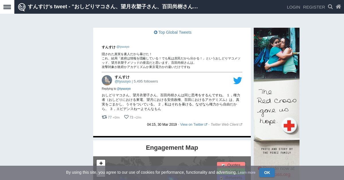Click the Twitter bird icon
The image size is (344, 180).
tap(238, 81)
